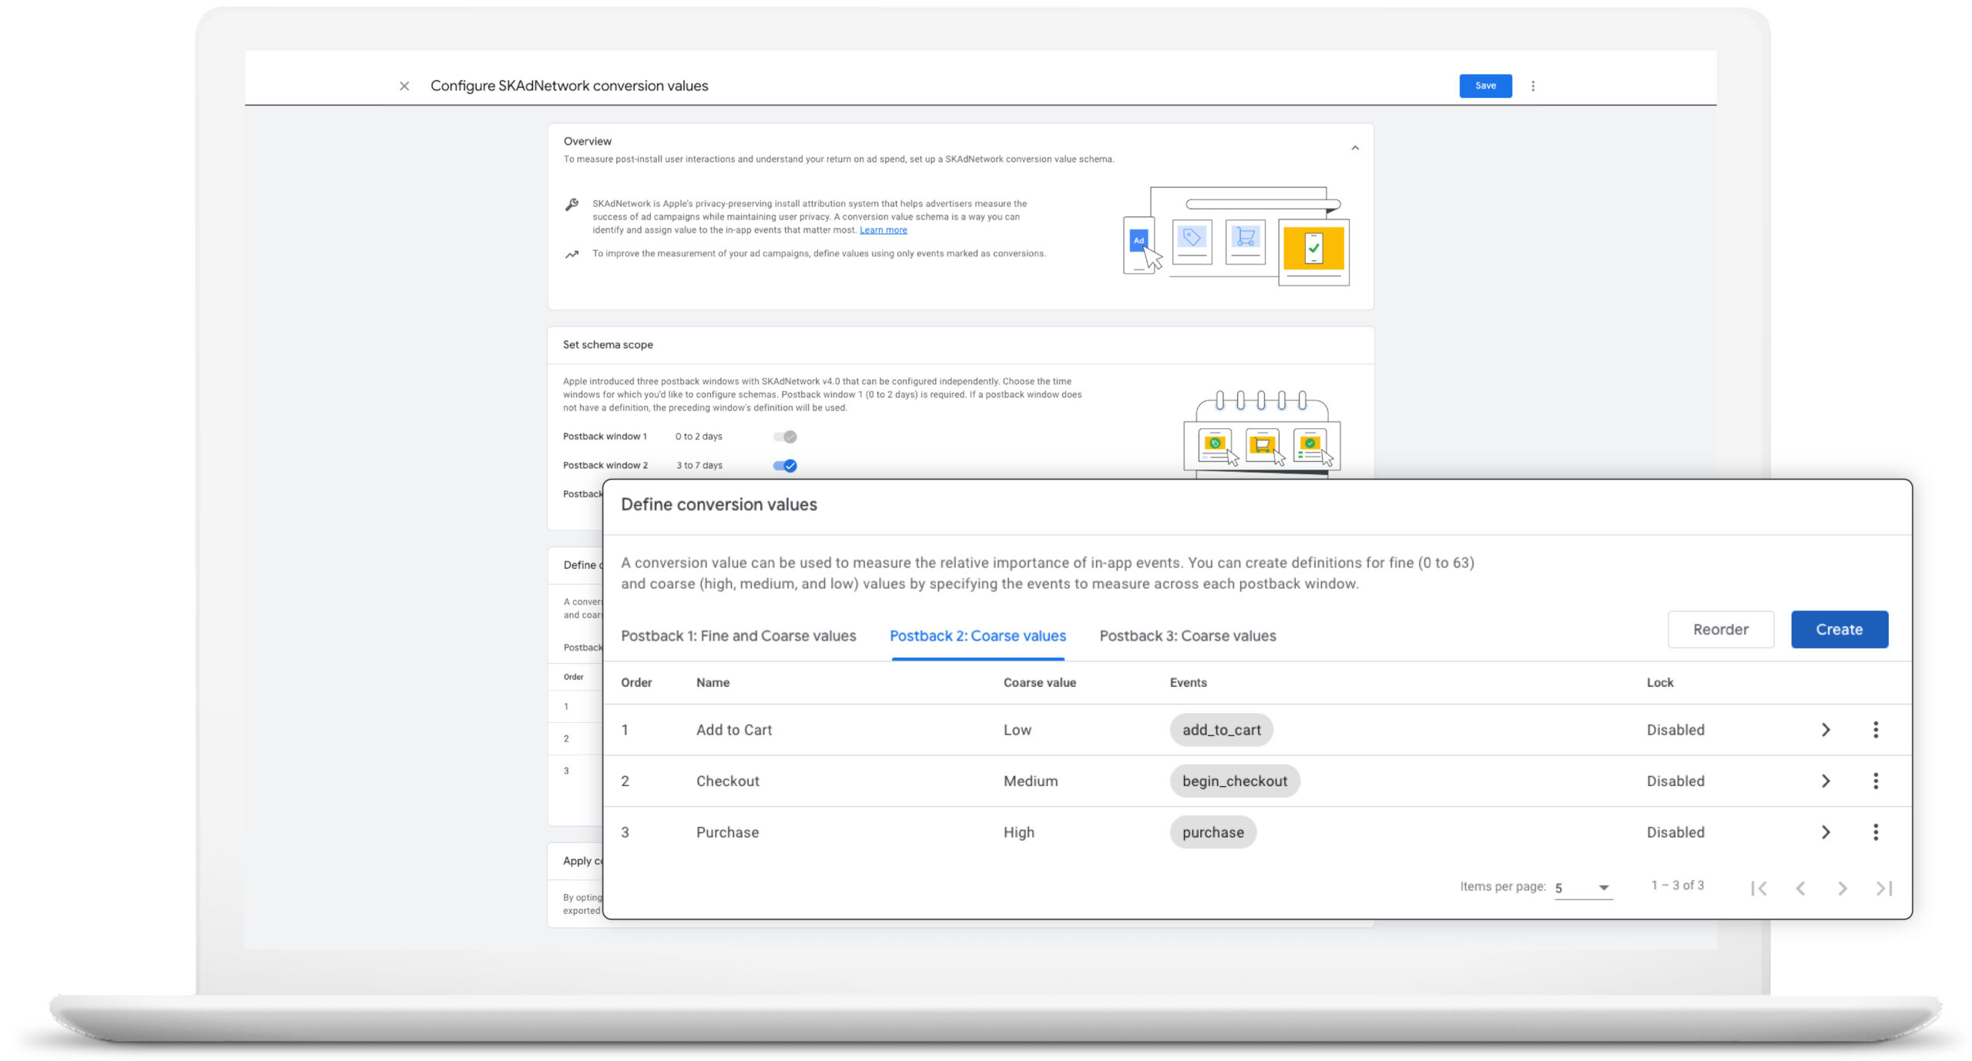The image size is (1972, 1061).
Task: Click the blue Create button
Action: (x=1838, y=629)
